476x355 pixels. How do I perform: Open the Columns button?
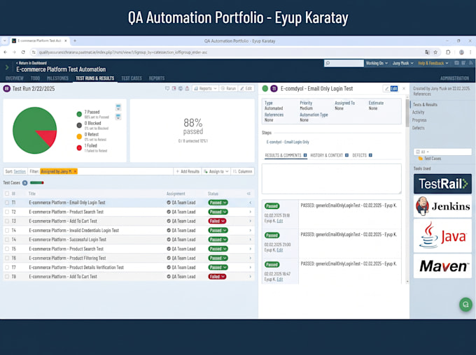click(x=243, y=172)
